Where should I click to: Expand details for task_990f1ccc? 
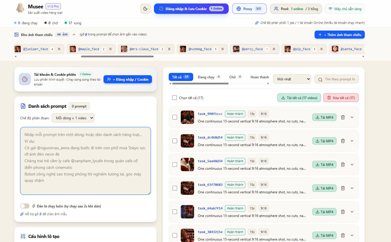pyautogui.click(x=352, y=117)
